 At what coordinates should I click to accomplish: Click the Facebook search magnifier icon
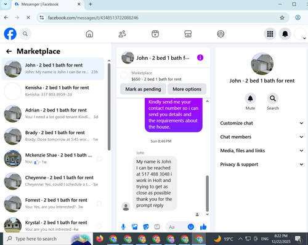25,34
